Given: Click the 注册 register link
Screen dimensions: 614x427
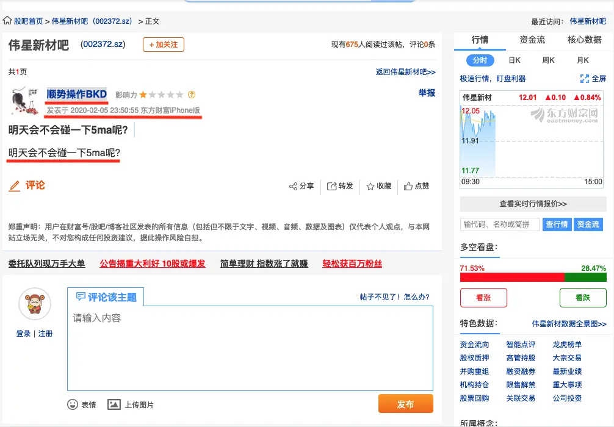Looking at the screenshot, I should 45,334.
